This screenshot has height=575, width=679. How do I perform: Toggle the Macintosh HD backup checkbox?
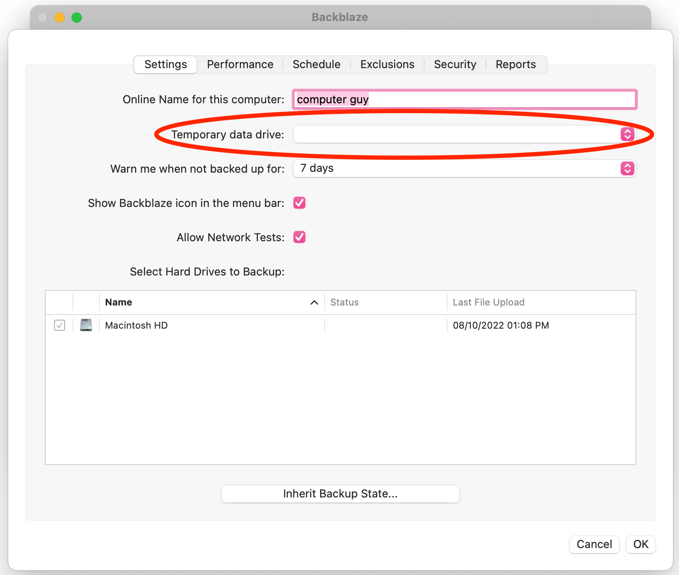click(60, 325)
